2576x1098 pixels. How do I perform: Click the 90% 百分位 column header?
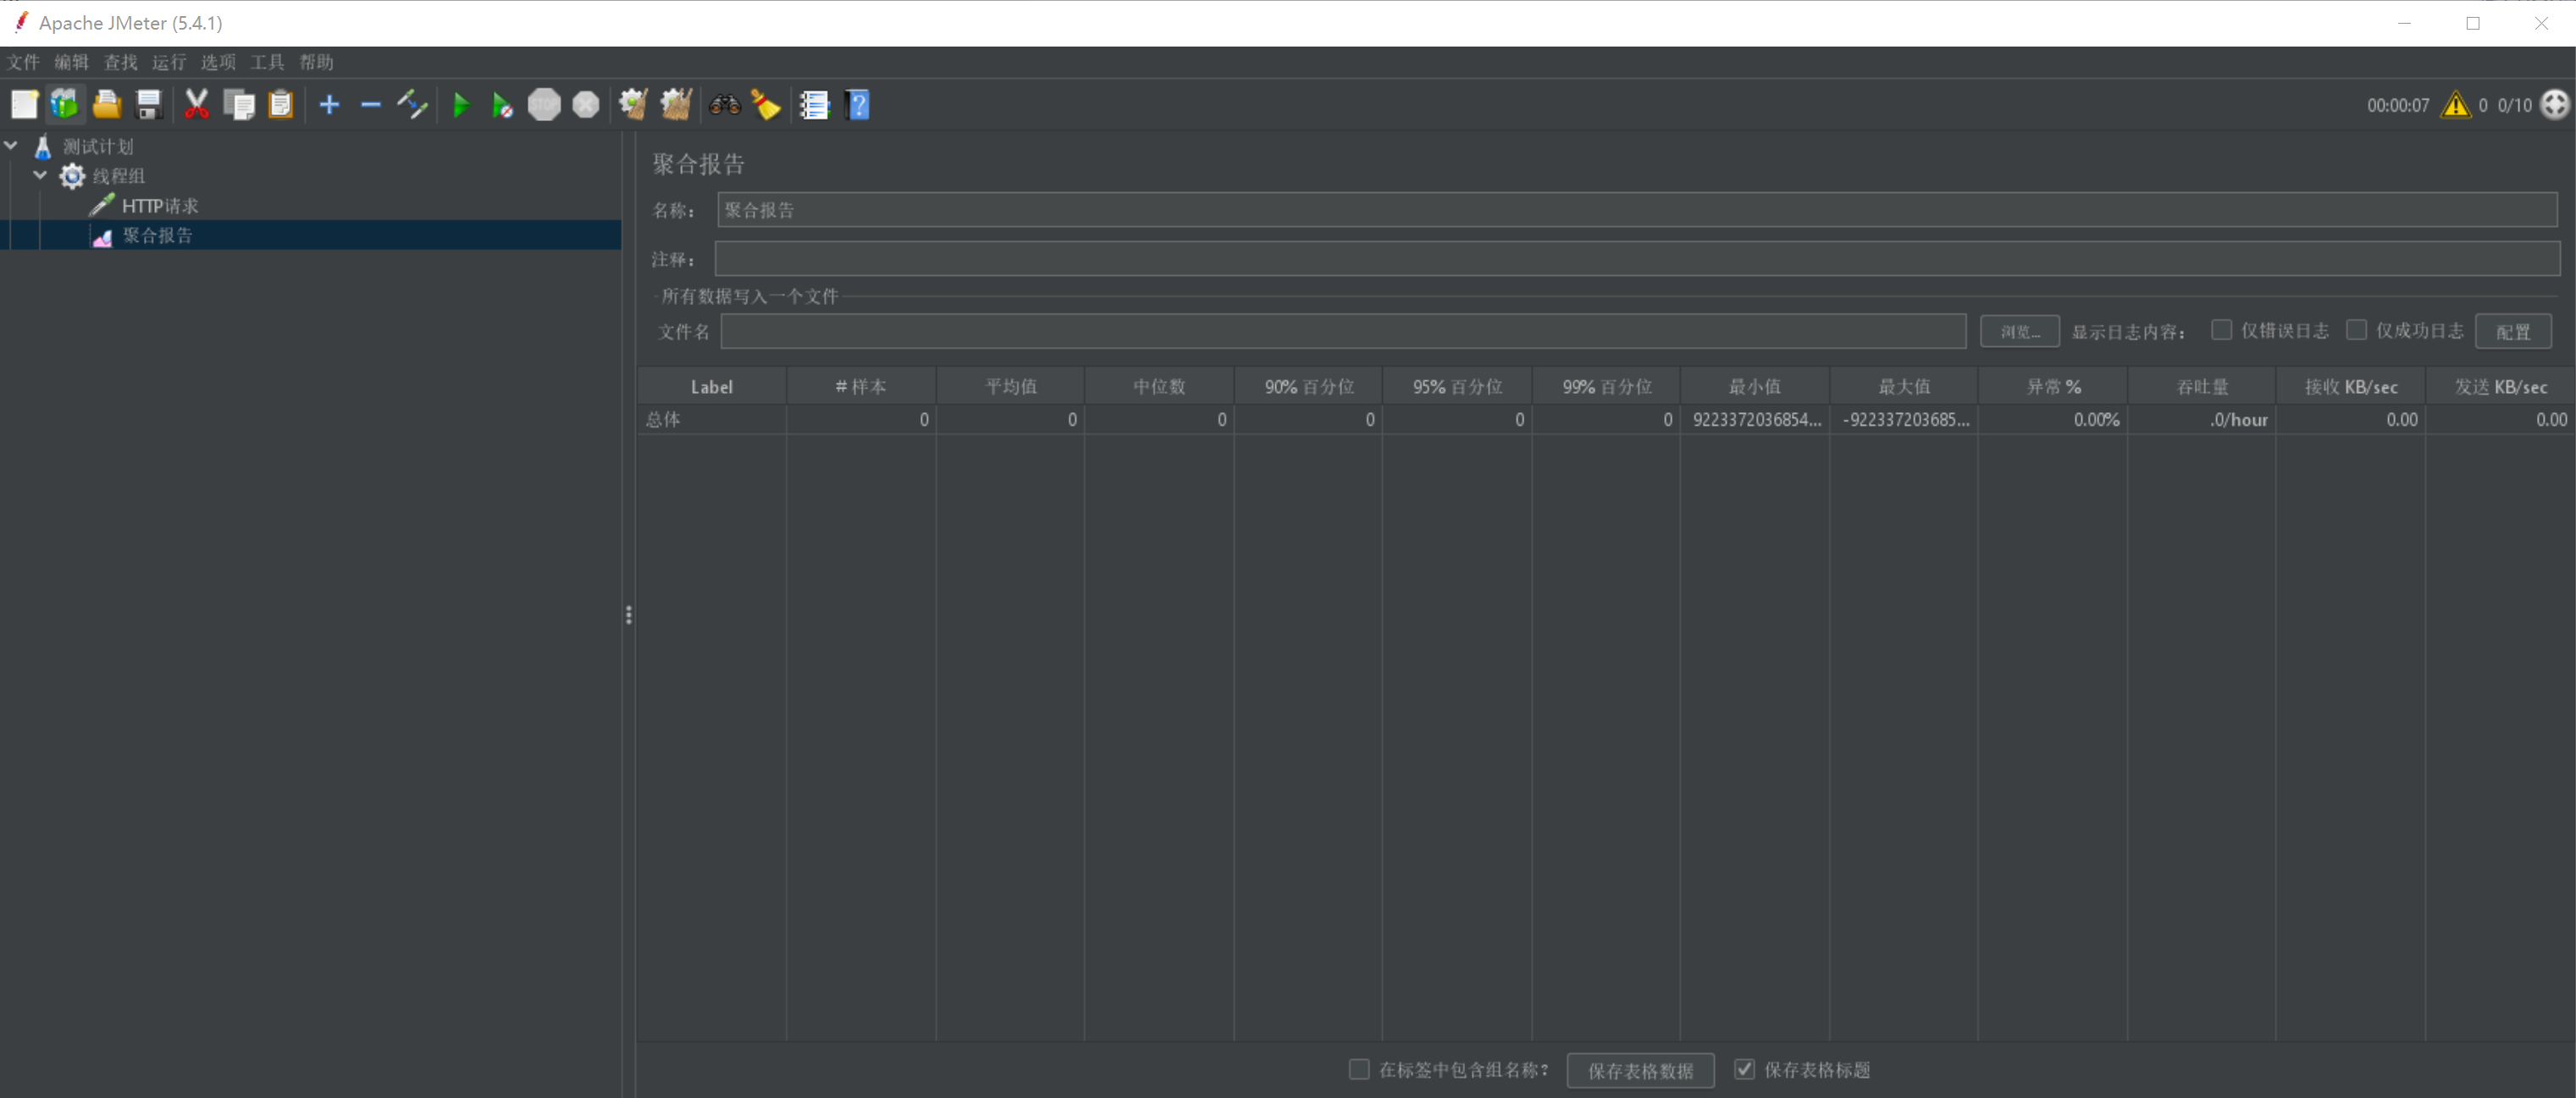[1308, 386]
